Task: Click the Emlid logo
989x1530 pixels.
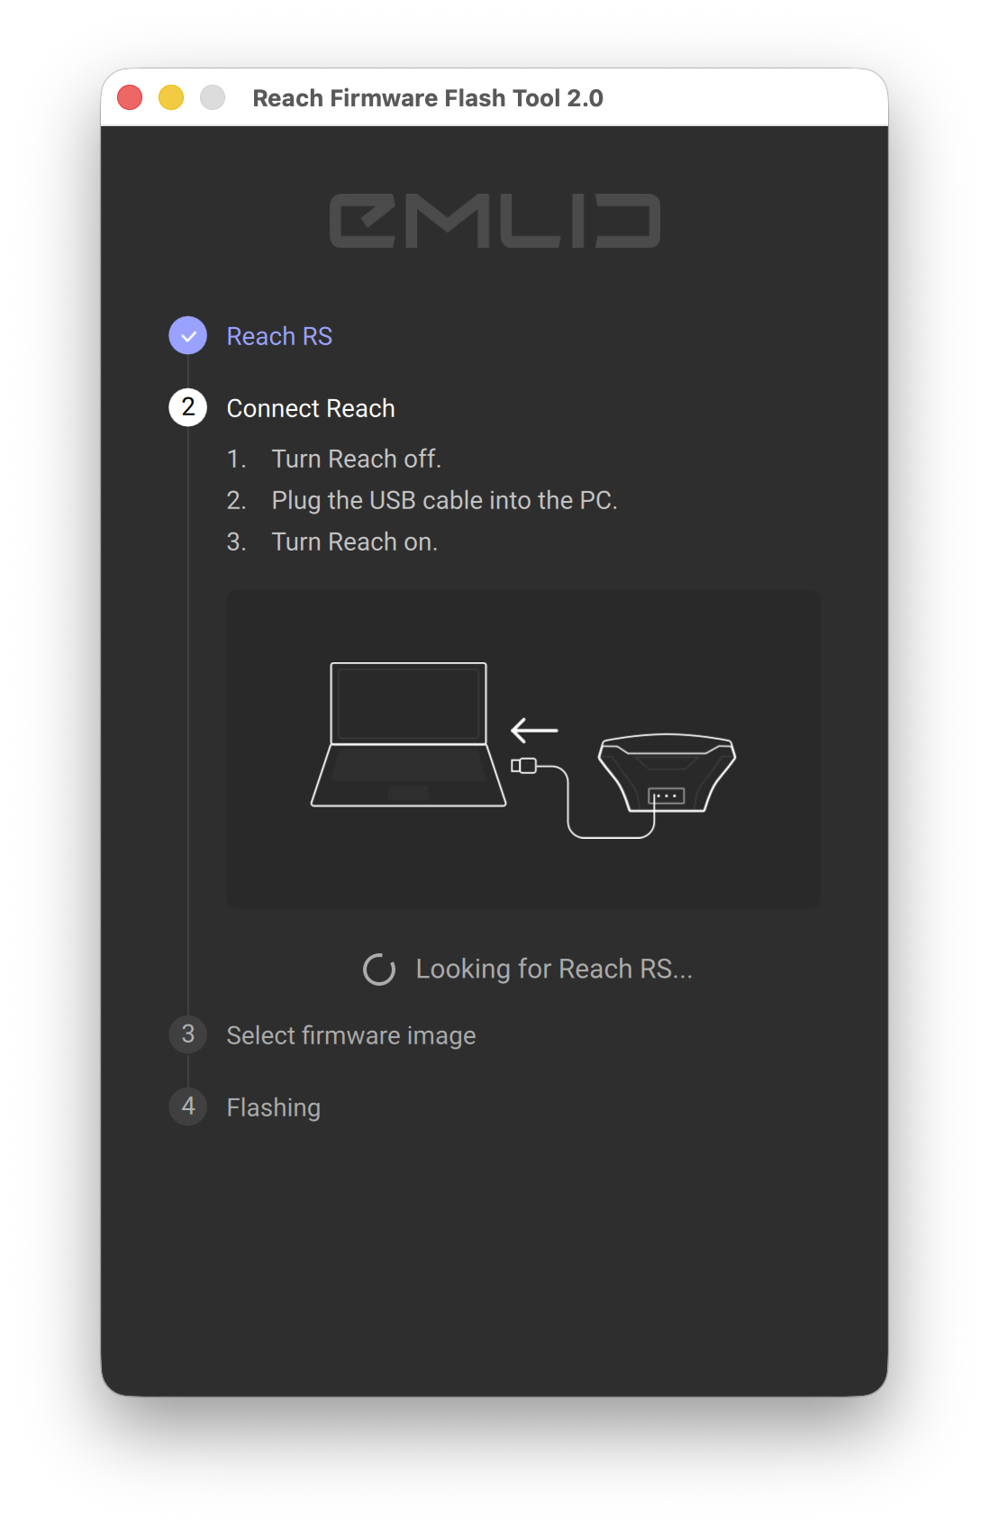Action: tap(494, 221)
